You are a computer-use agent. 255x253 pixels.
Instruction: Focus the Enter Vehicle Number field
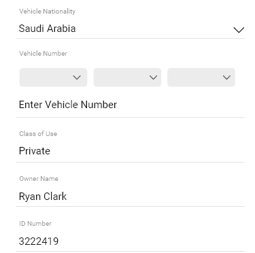point(130,105)
